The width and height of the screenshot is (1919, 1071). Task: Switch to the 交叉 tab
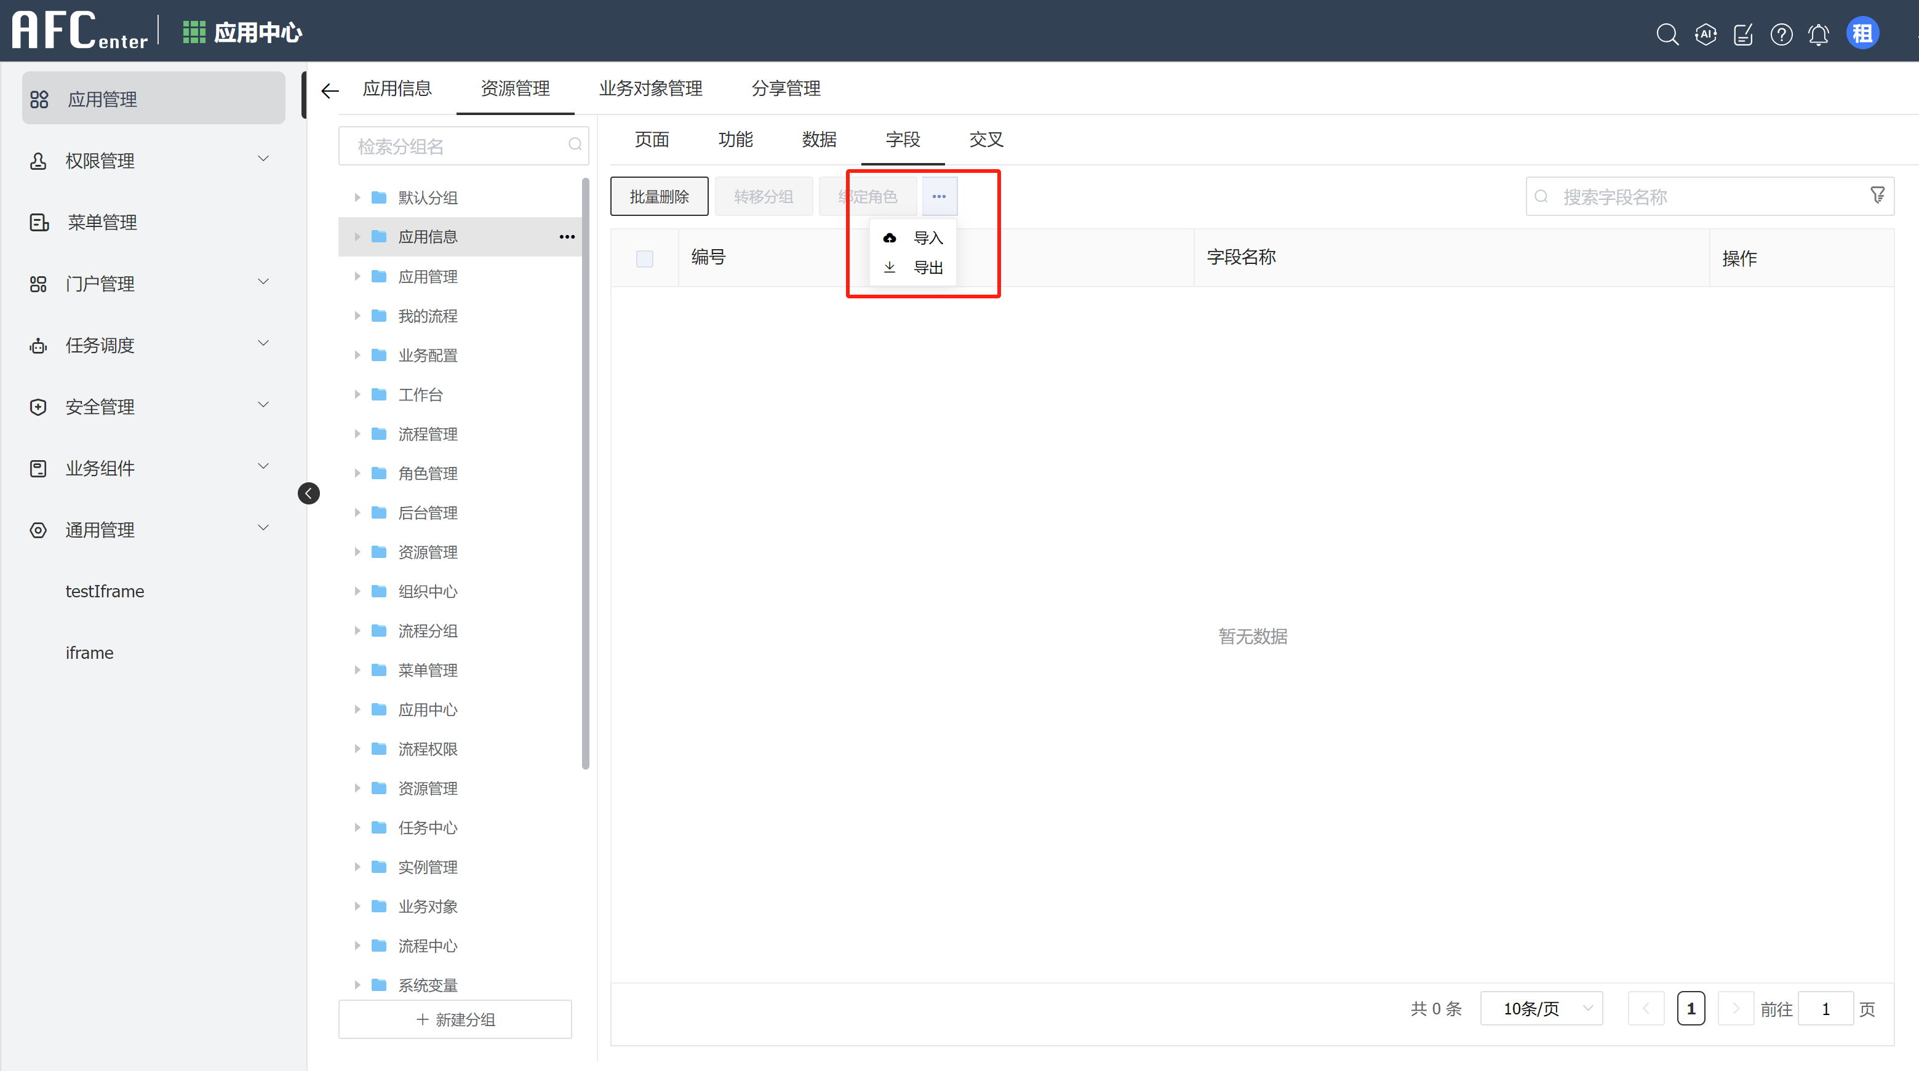pos(986,139)
